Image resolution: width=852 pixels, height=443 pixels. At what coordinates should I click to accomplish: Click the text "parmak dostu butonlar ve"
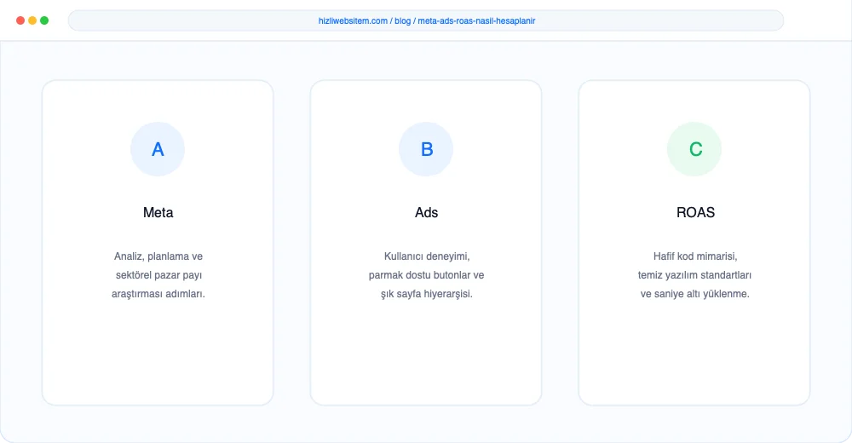(x=426, y=275)
